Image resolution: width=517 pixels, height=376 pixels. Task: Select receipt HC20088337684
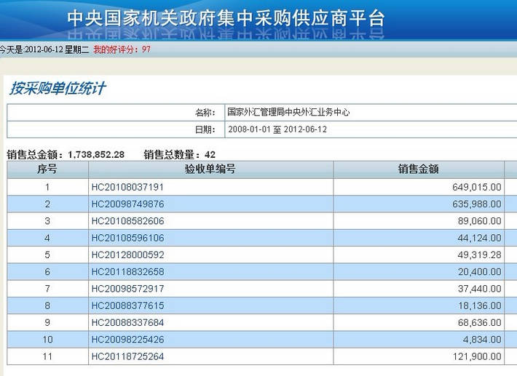127,323
